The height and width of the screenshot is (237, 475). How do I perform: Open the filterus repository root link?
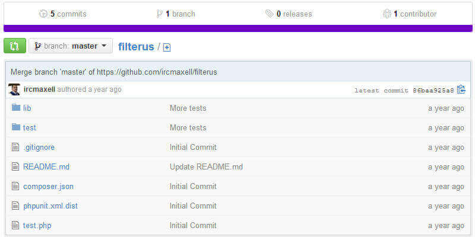pyautogui.click(x=136, y=46)
